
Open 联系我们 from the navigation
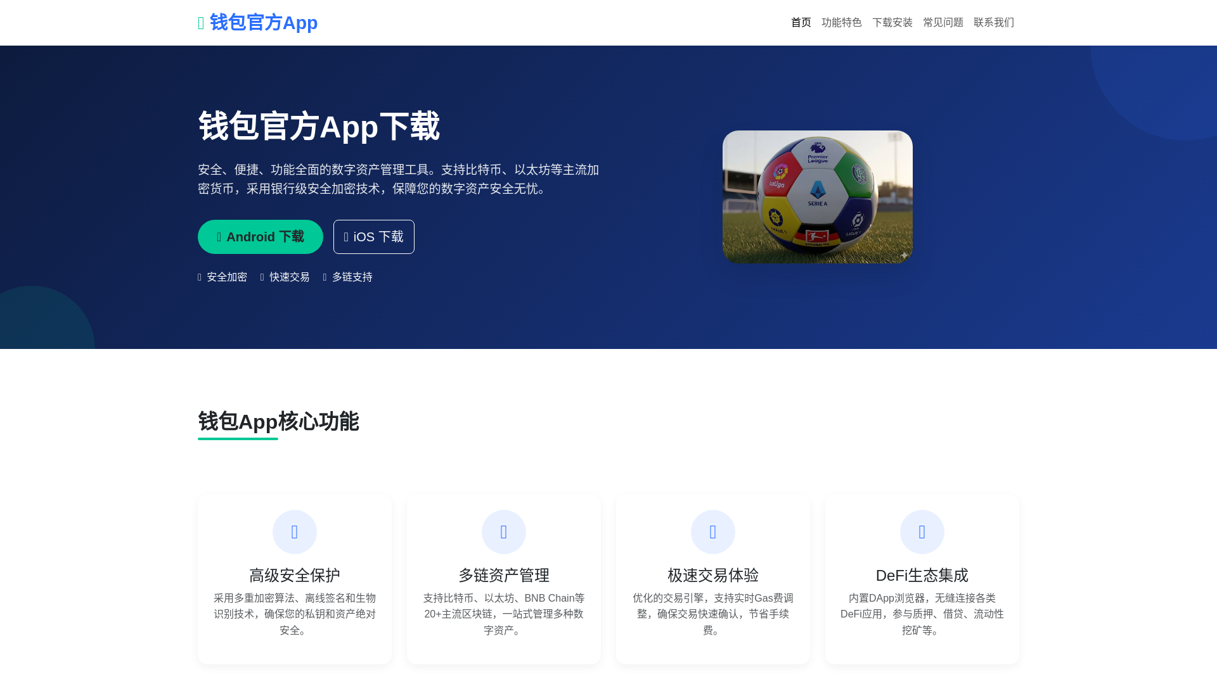[x=994, y=23]
